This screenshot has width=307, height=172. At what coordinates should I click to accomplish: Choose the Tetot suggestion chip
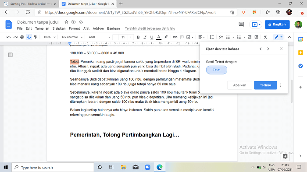(x=217, y=70)
